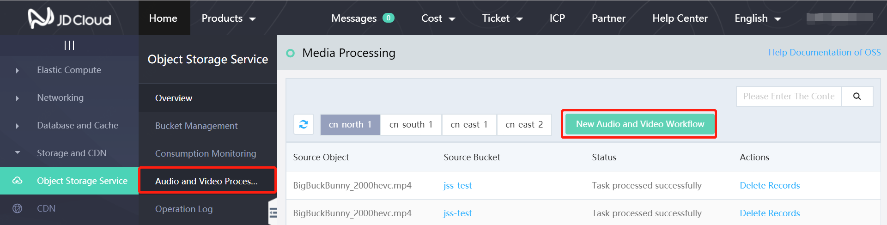Click the JD Cloud logo
This screenshot has width=887, height=225.
69,18
